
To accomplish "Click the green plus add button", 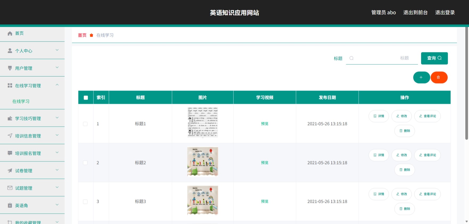I will [421, 77].
